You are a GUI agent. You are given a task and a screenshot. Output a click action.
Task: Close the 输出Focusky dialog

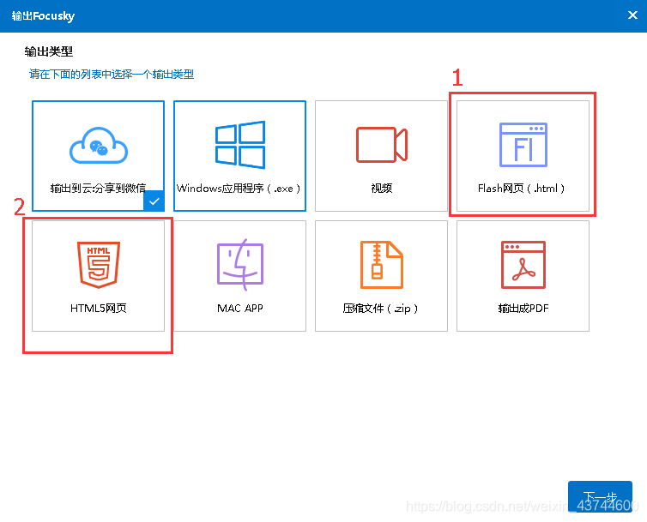point(632,15)
